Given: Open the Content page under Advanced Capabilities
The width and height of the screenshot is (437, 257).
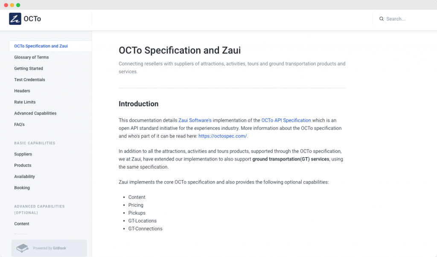Looking at the screenshot, I should tap(21, 223).
